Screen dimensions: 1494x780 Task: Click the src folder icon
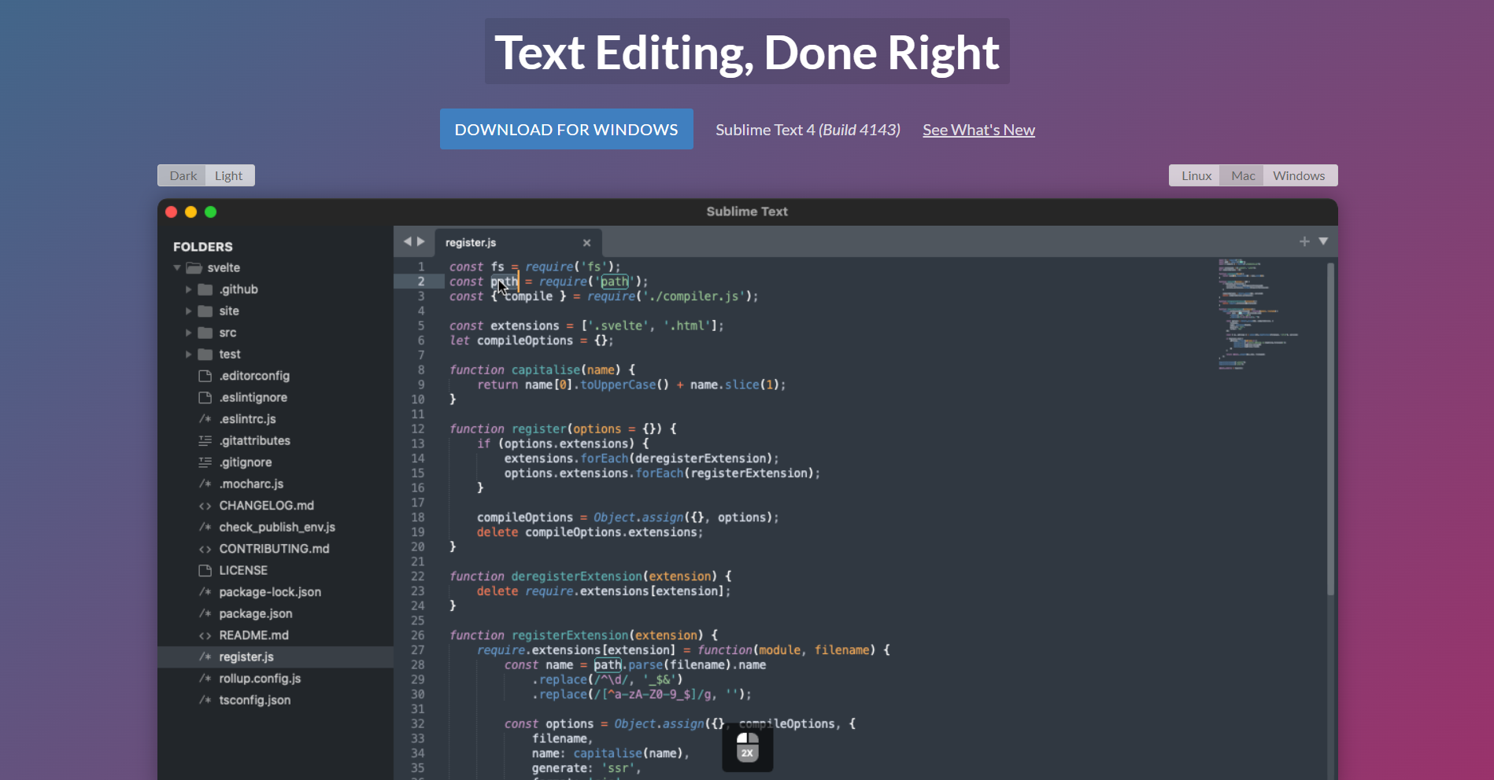(x=205, y=333)
